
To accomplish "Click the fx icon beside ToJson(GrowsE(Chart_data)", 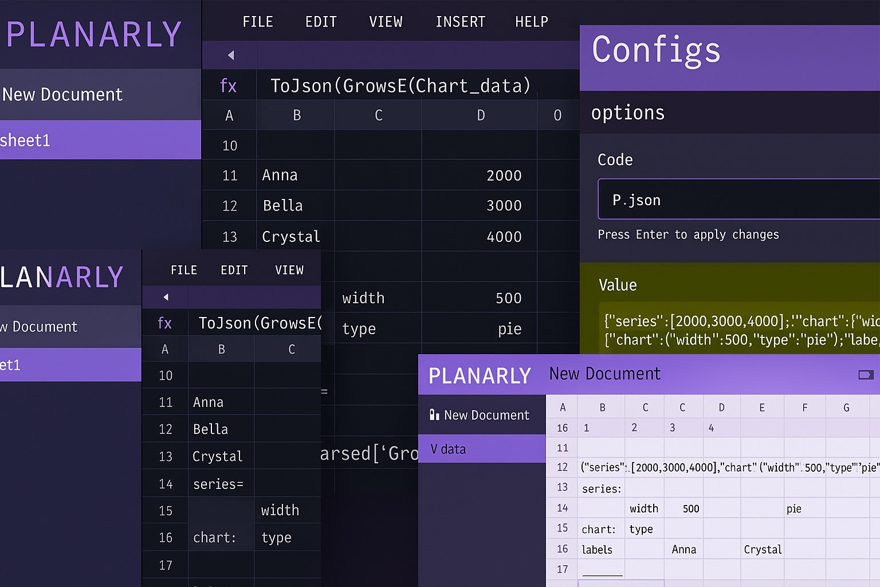I will coord(228,86).
